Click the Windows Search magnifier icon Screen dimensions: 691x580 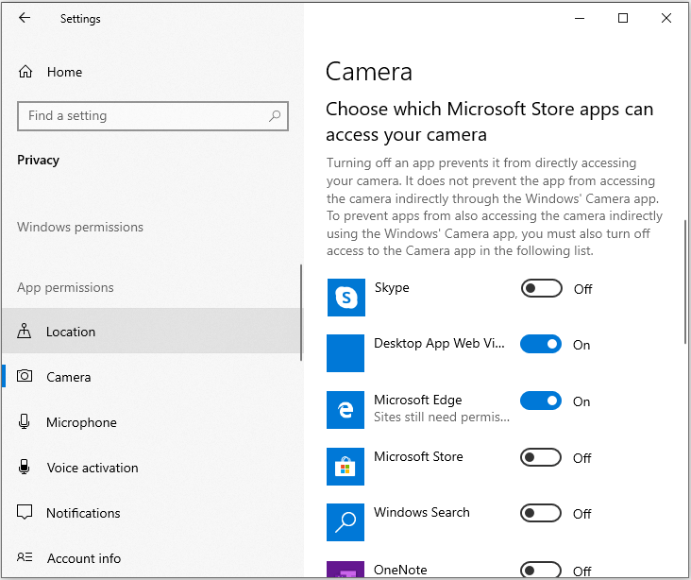coord(345,522)
